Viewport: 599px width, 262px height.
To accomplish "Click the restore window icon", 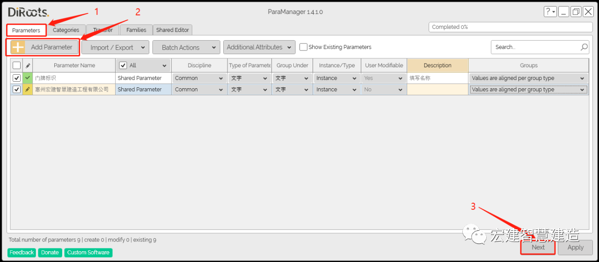I will click(x=576, y=12).
